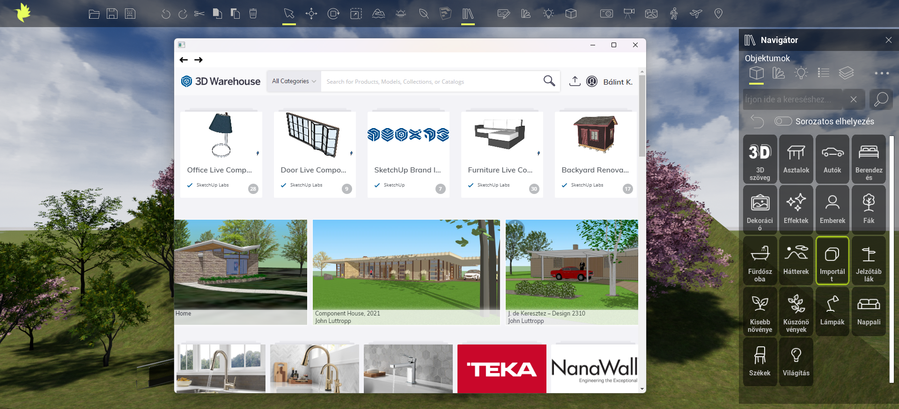The image size is (899, 409).
Task: Click the Copy icon in toolbar
Action: pyautogui.click(x=217, y=14)
